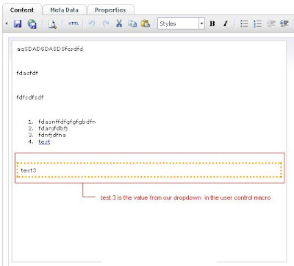Click the text 'aqSDADSDASDSfcsdfd'
The width and height of the screenshot is (294, 266).
pos(50,49)
